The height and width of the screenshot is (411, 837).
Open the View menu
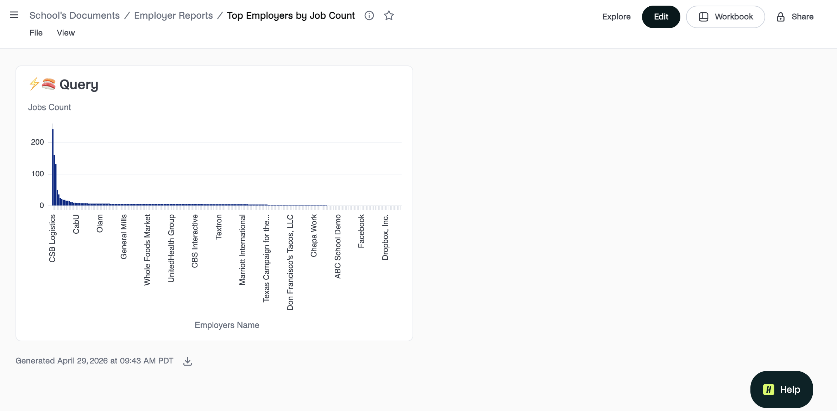pyautogui.click(x=66, y=33)
